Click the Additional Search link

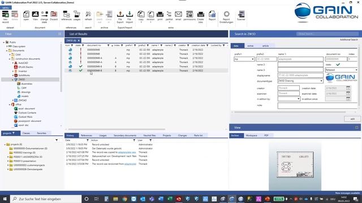(348, 39)
